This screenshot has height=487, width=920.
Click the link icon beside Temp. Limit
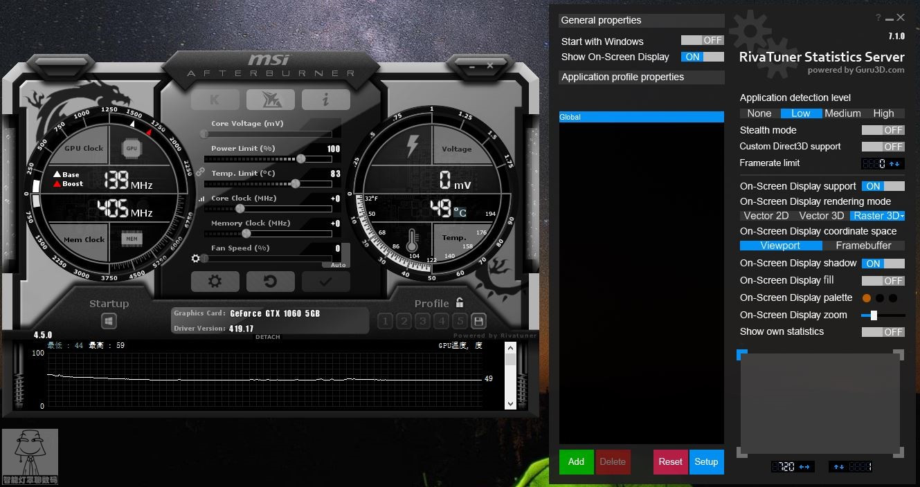click(199, 171)
